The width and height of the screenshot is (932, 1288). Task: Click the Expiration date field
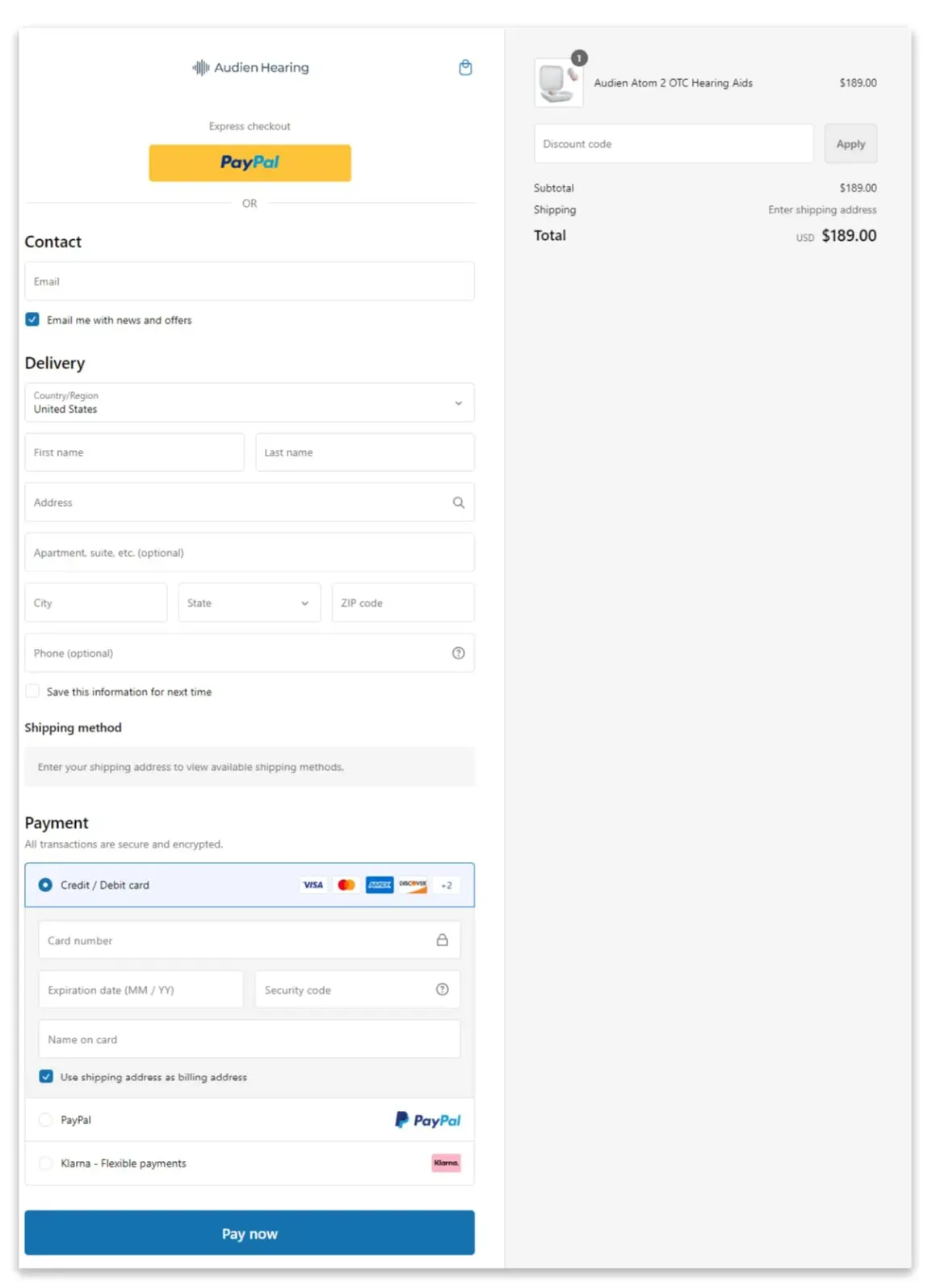pyautogui.click(x=141, y=990)
